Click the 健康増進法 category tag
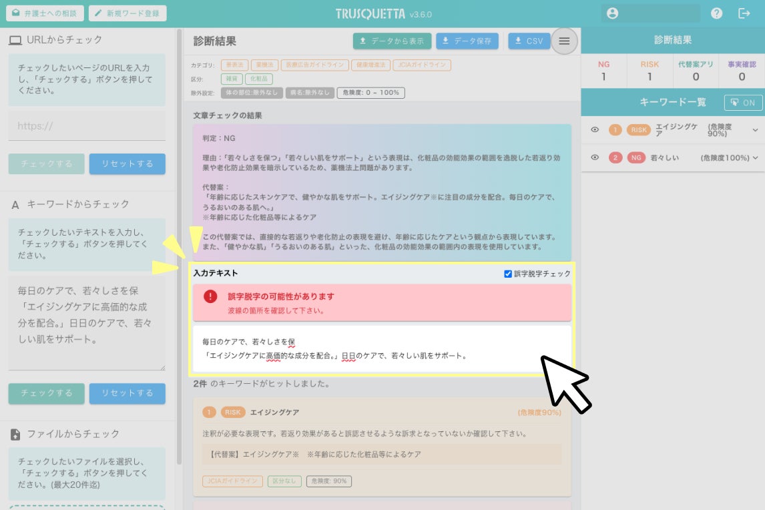 [x=370, y=65]
